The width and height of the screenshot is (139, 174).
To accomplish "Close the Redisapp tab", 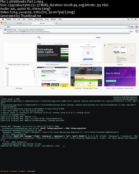I will (x=30, y=23).
